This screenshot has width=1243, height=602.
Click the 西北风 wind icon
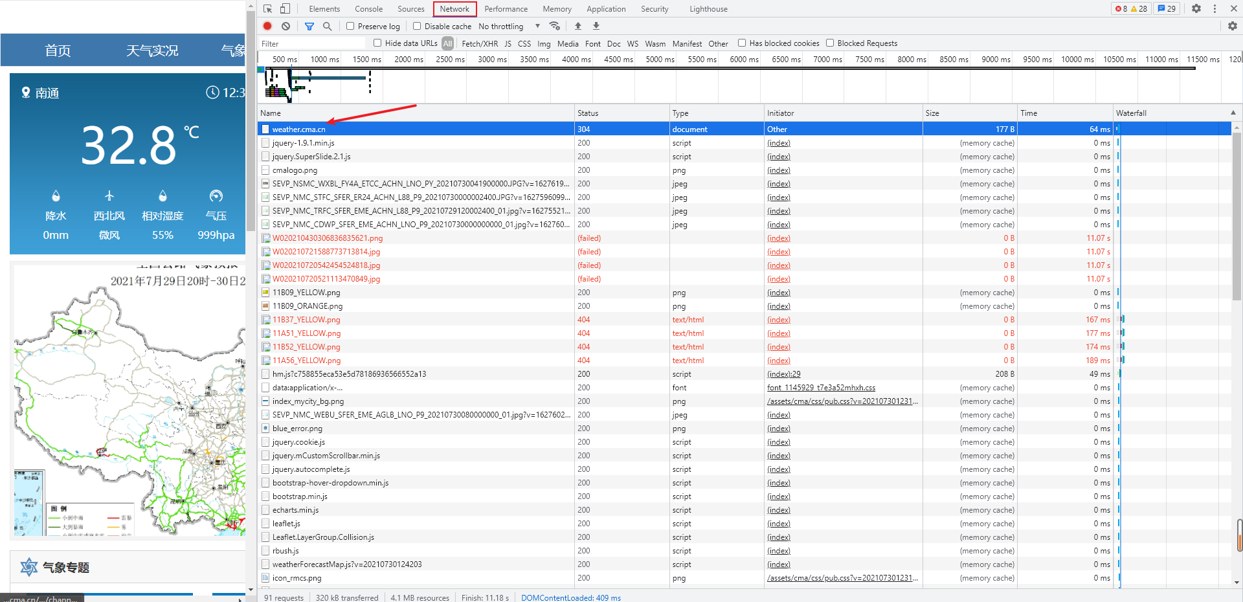point(109,195)
